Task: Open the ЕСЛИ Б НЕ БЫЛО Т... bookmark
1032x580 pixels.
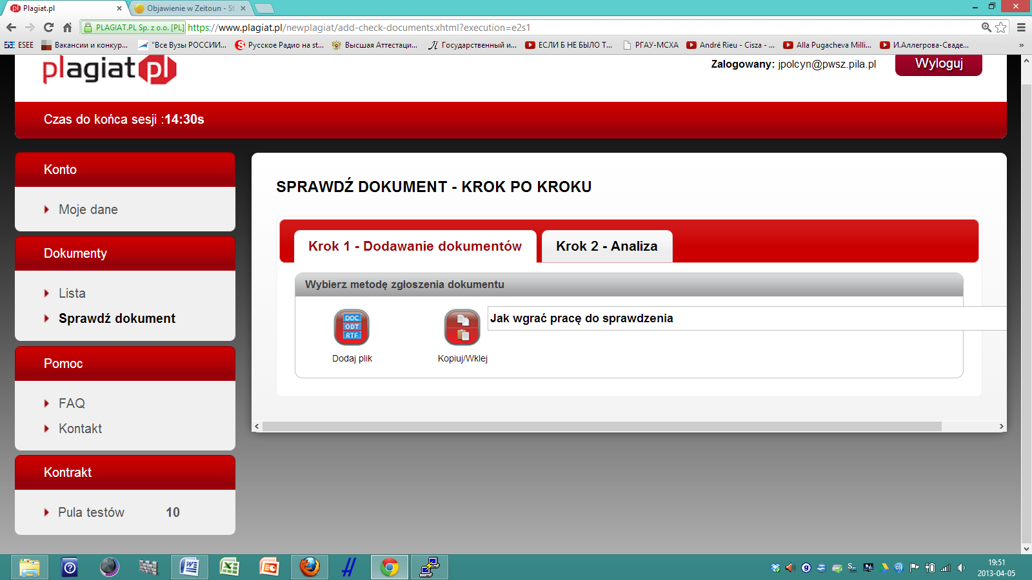Action: (x=569, y=45)
